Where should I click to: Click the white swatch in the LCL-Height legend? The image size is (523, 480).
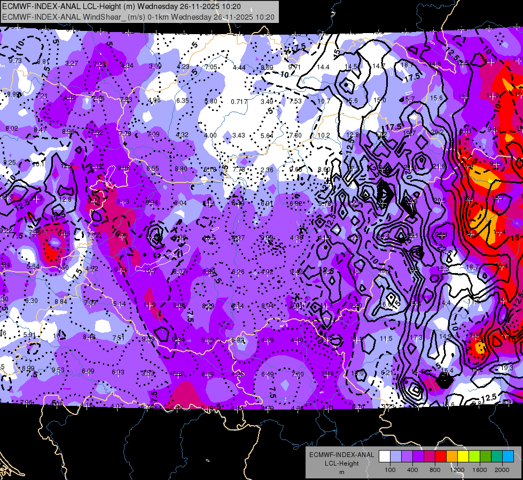click(385, 457)
